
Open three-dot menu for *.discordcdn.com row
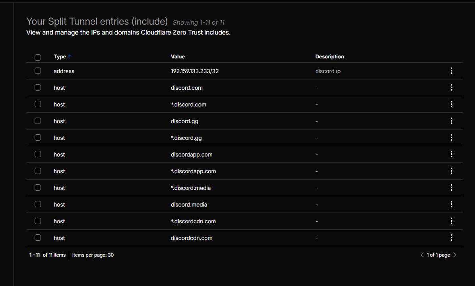(451, 221)
